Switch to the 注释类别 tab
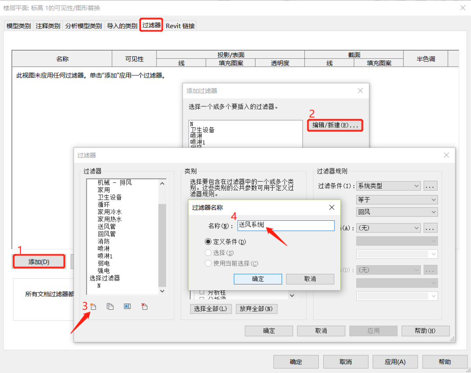 coord(48,26)
